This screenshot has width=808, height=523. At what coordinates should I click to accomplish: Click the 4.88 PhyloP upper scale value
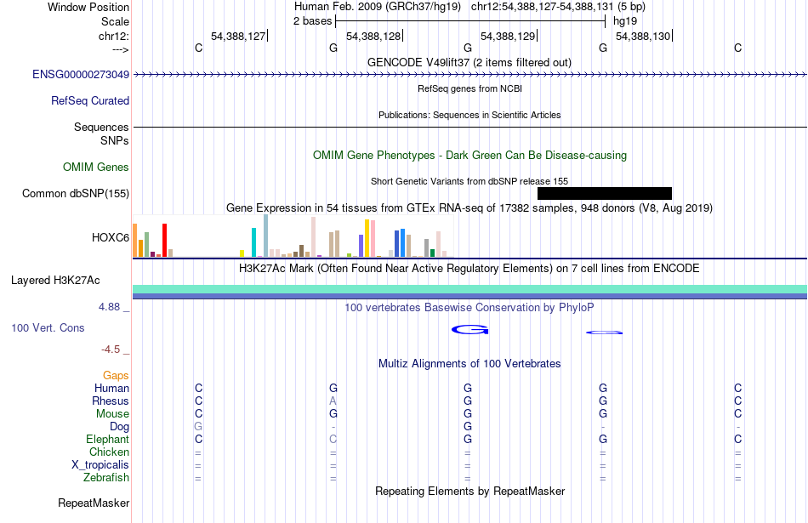[109, 307]
